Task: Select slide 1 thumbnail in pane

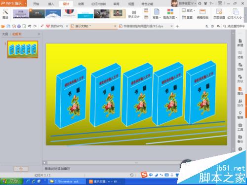Action: [23, 49]
